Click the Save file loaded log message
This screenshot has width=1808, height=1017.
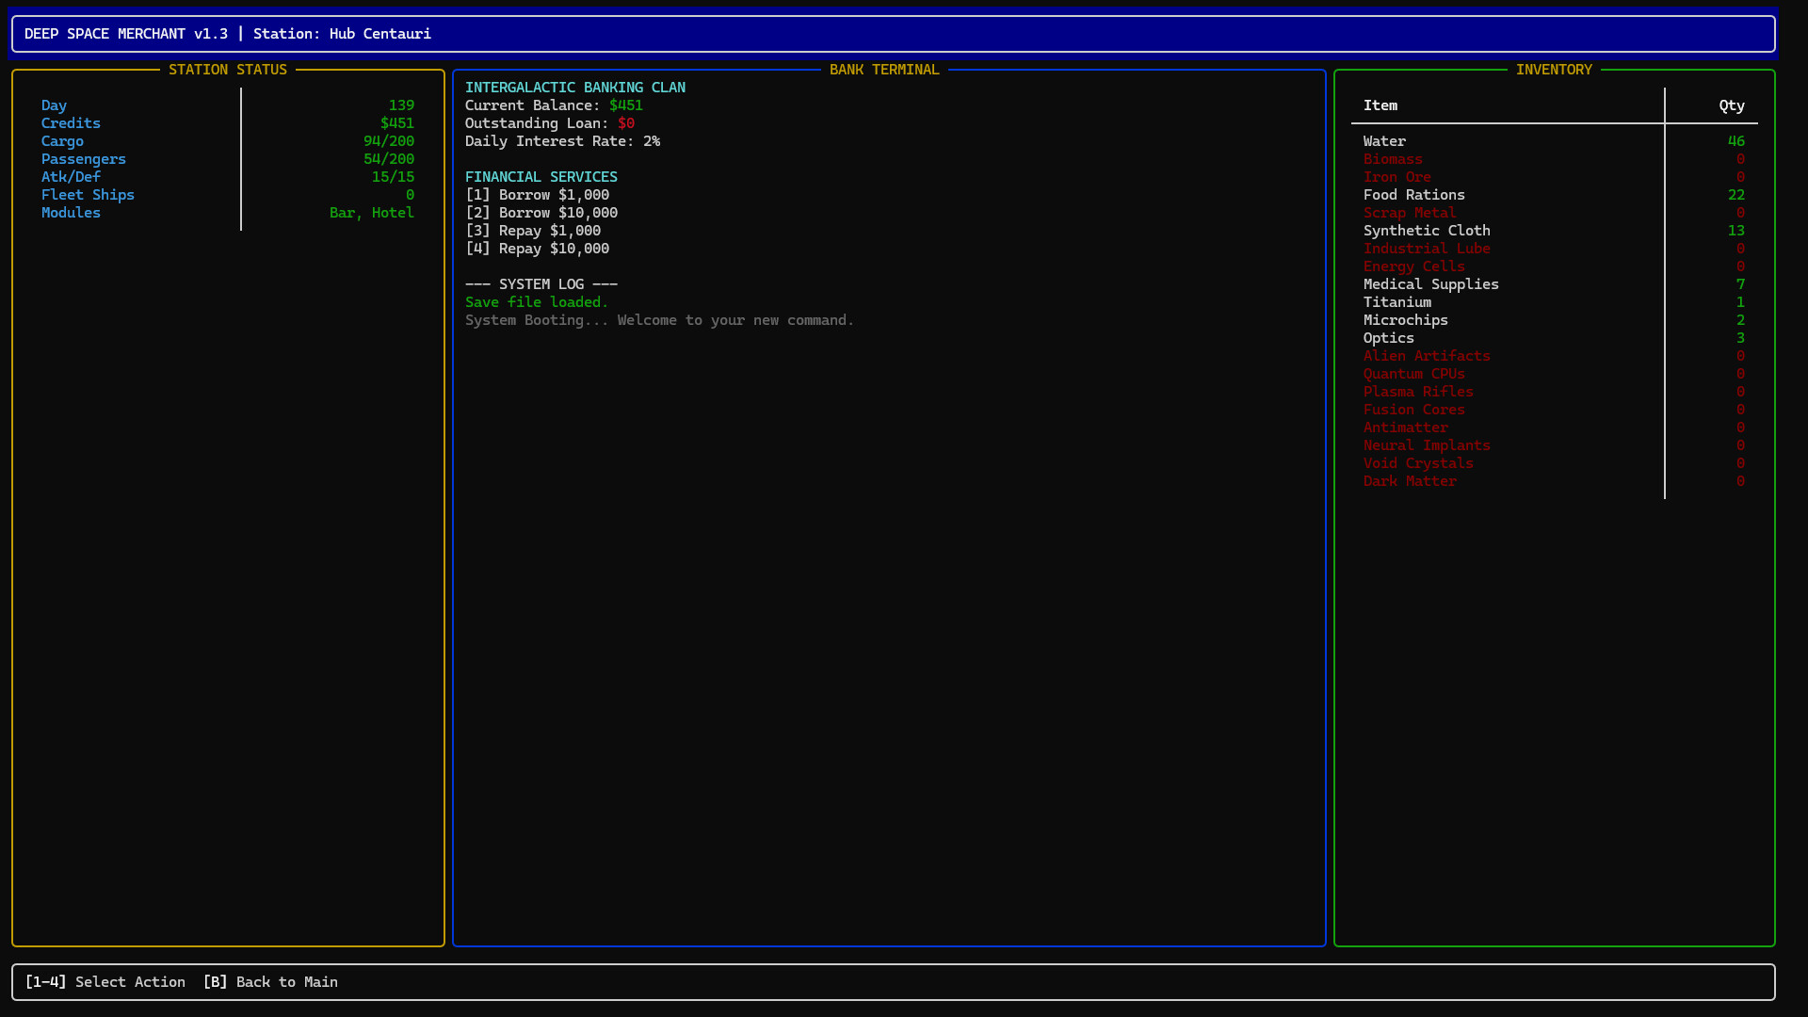point(536,302)
